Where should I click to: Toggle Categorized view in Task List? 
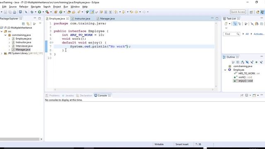[235, 24]
